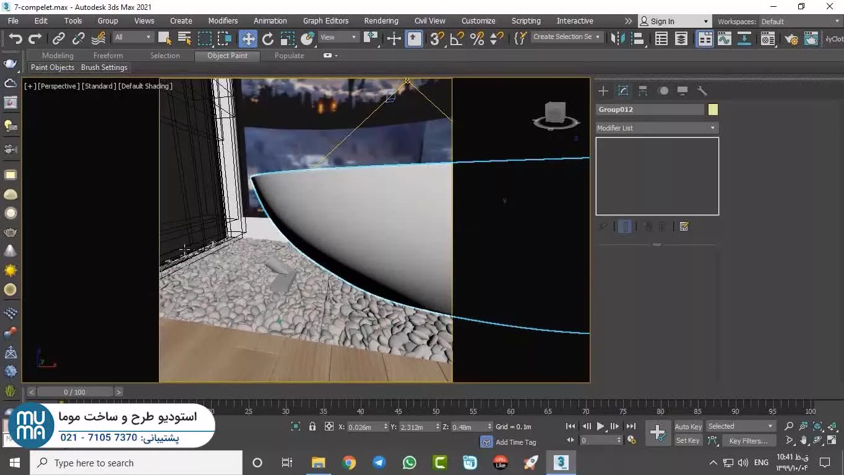Open the reference coordinate View dropdown
Screen dimensions: 844x475
338,37
